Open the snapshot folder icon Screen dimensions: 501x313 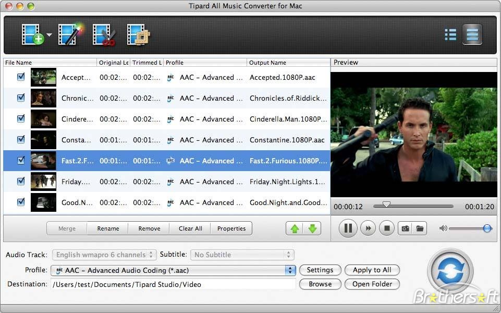(x=420, y=228)
